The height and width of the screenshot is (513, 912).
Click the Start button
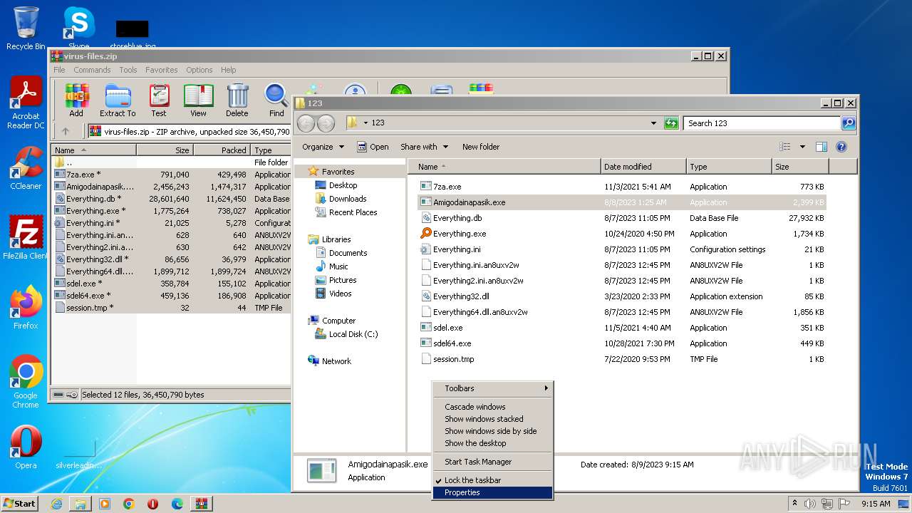[x=20, y=504]
